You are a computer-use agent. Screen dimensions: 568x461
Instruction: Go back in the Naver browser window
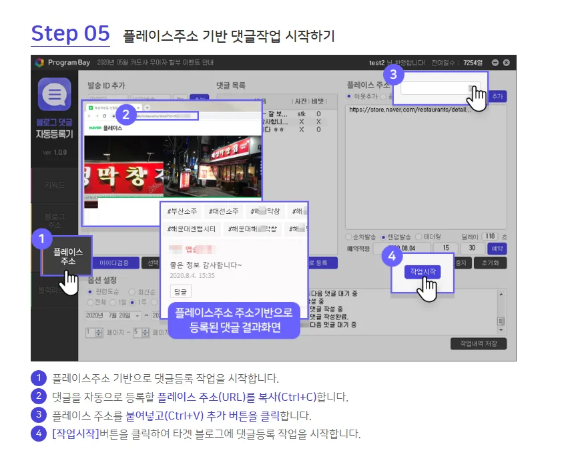[89, 116]
